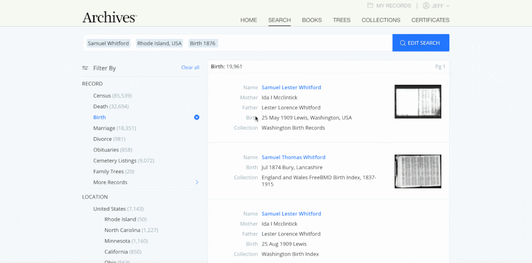Select United States location filter
The height and width of the screenshot is (263, 532).
[118, 209]
